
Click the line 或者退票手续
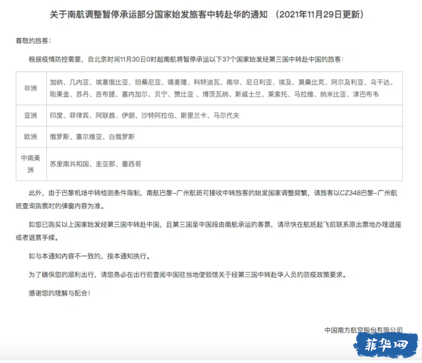[x=37, y=237]
